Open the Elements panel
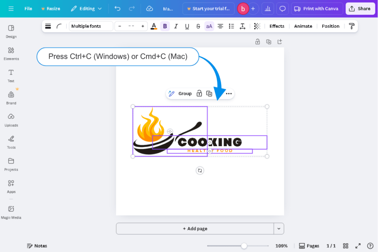Viewport: 378px width, 252px height. 11,53
